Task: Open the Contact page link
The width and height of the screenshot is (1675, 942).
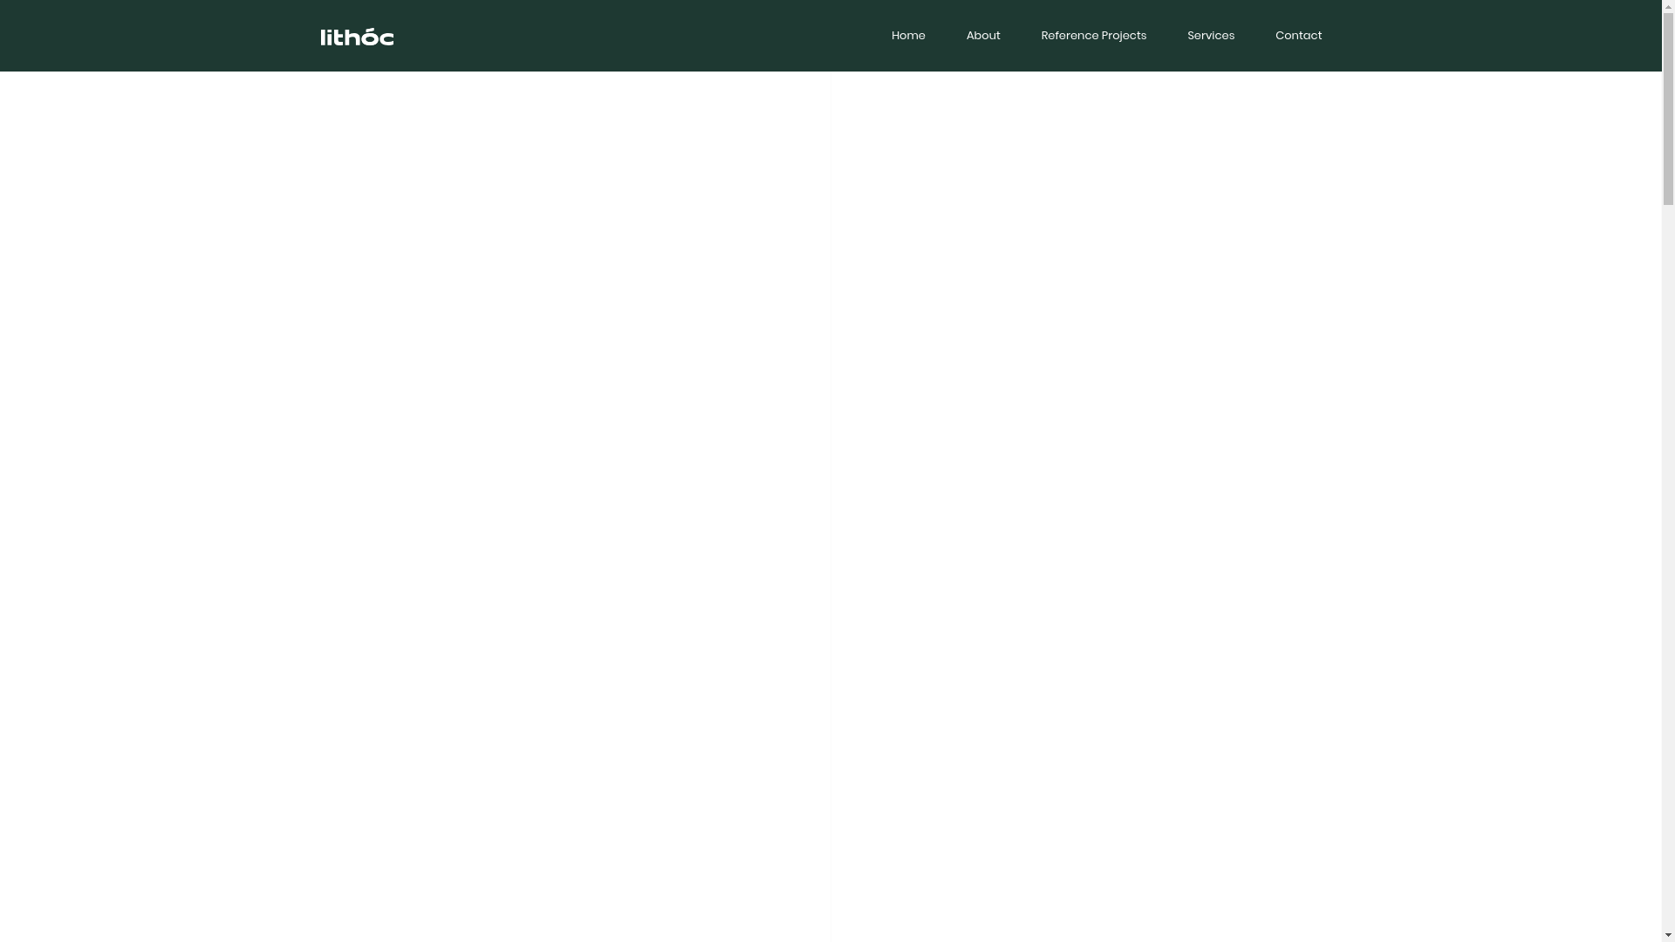Action: point(1298,36)
